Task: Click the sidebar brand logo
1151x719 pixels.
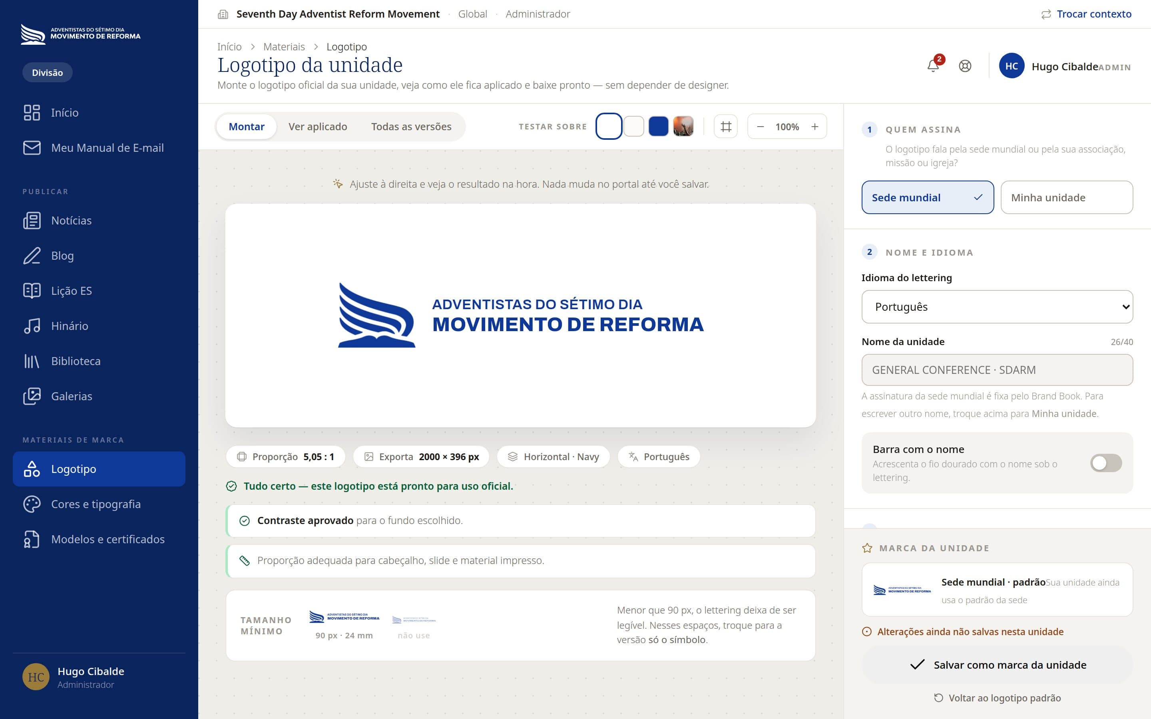Action: point(81,34)
